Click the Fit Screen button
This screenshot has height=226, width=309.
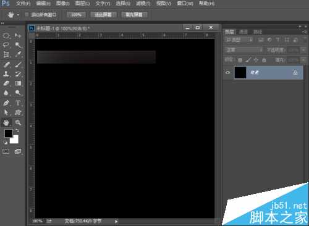(x=103, y=15)
